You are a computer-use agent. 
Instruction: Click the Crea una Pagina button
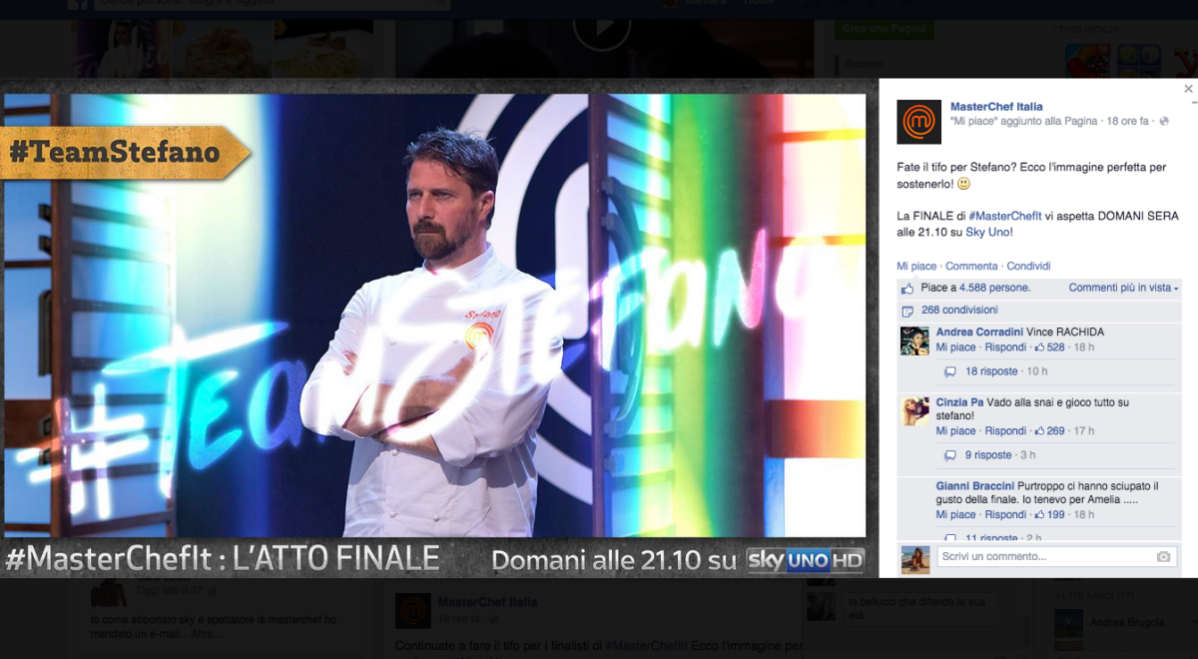883,28
